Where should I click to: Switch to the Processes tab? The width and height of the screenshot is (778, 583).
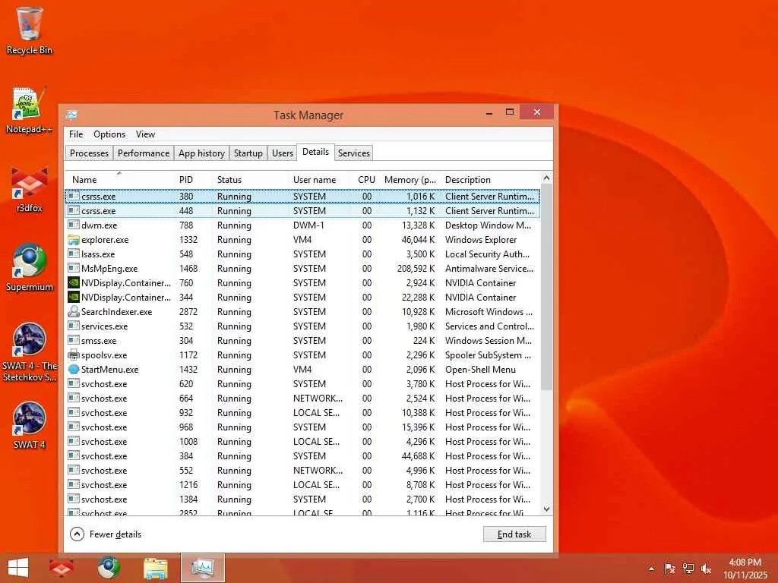(89, 153)
